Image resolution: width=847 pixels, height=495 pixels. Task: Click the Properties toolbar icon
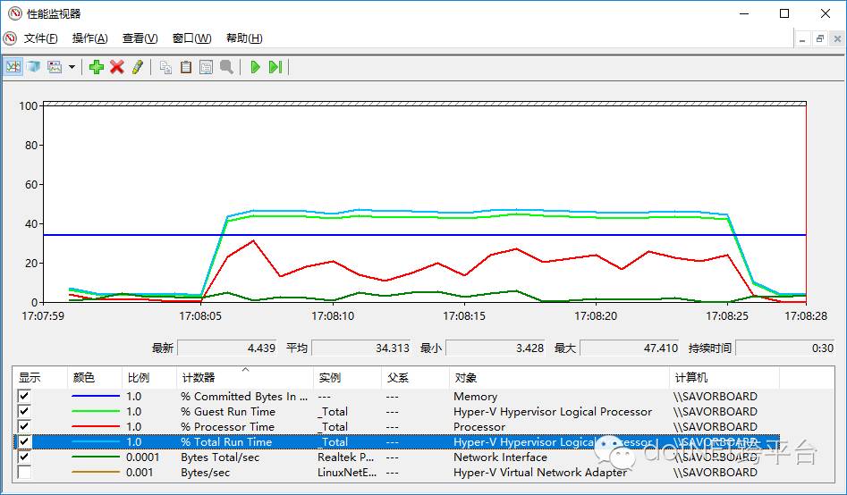point(206,67)
